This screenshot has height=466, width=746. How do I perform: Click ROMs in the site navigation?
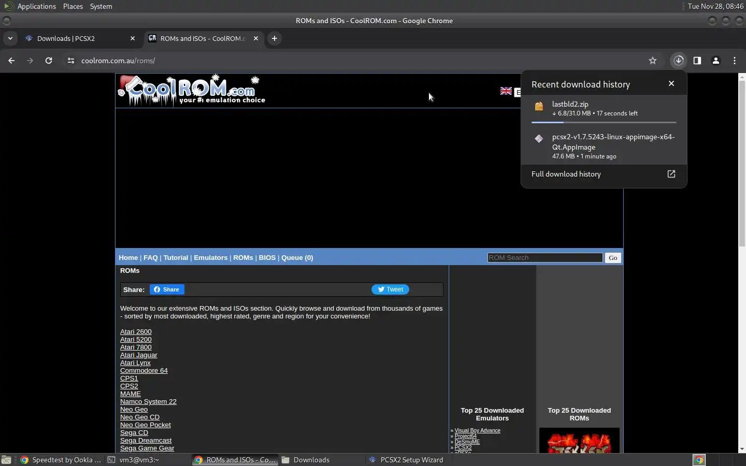pos(243,258)
